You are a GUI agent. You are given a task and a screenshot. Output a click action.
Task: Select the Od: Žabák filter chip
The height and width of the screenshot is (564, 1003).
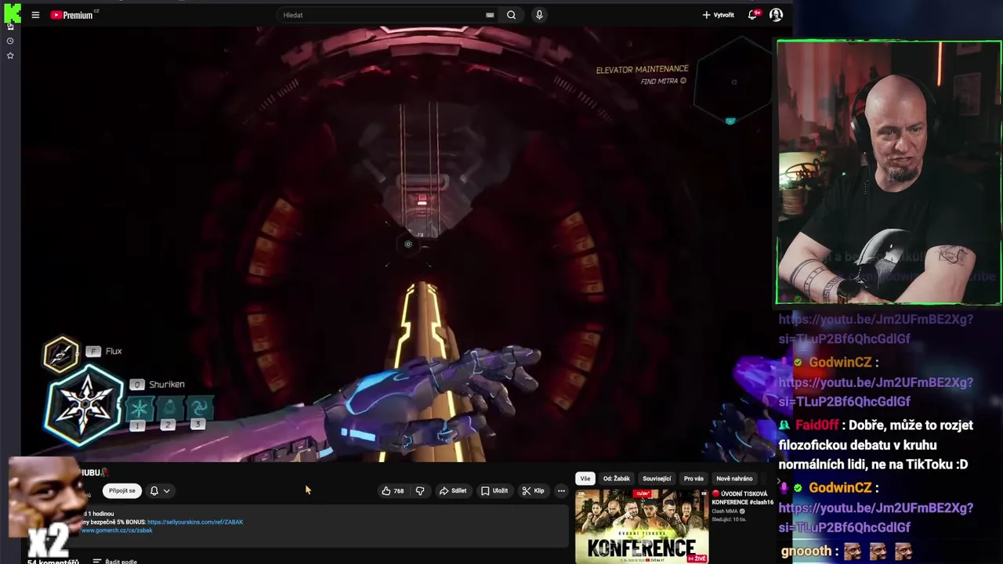(616, 479)
